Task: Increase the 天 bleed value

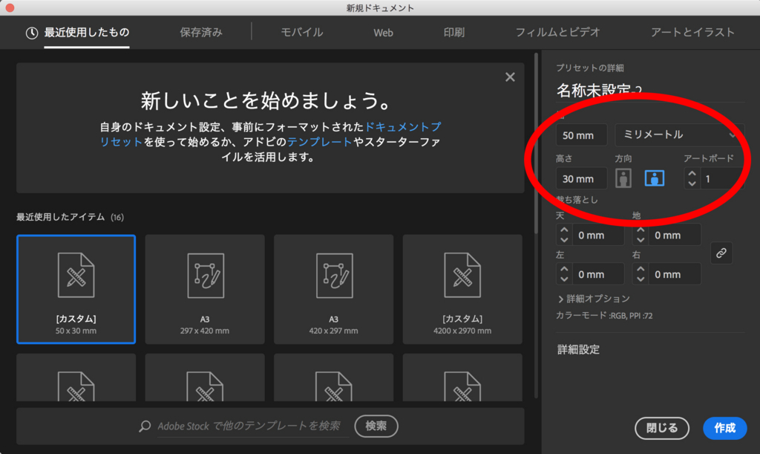Action: 564,230
